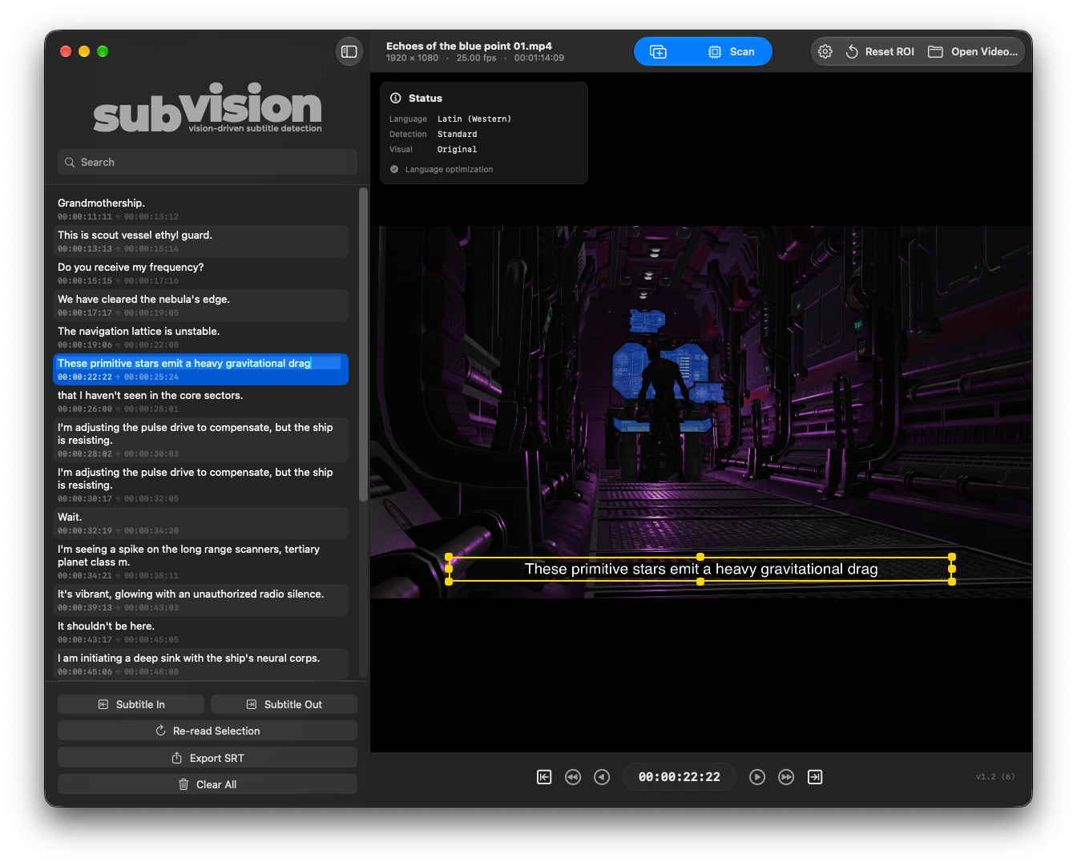This screenshot has width=1077, height=866.
Task: Click the double-arrow fast-forward control
Action: (786, 777)
